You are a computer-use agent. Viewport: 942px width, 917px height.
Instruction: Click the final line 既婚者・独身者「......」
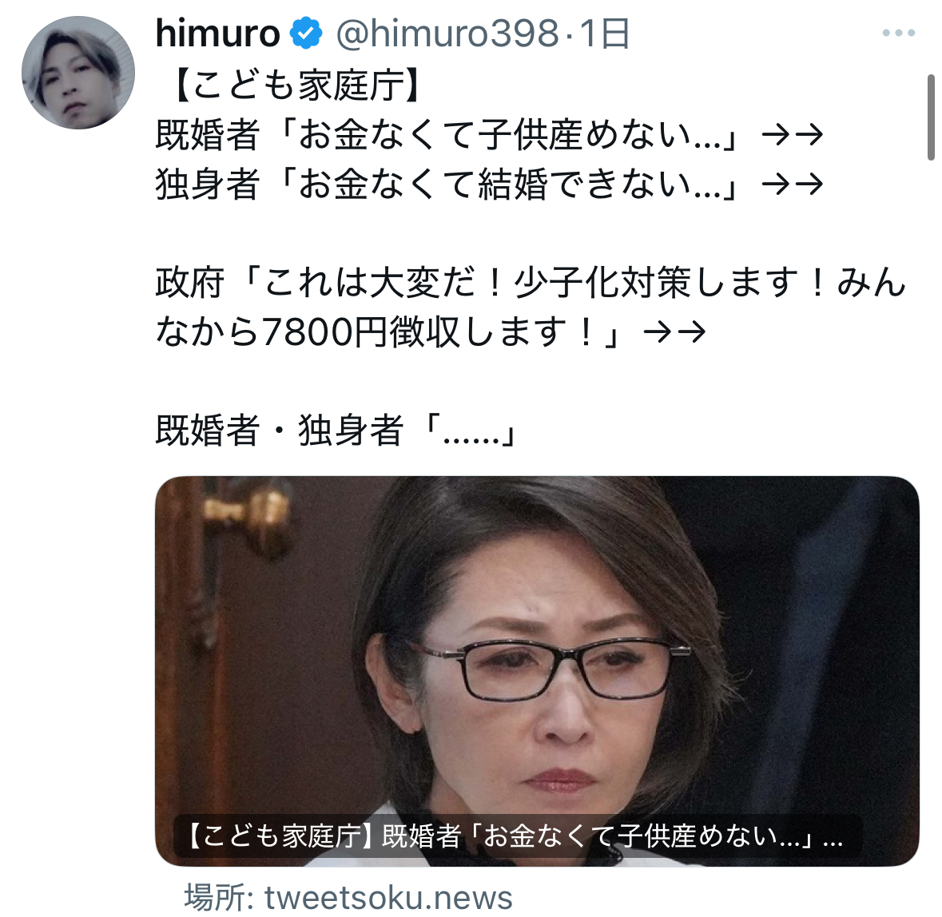pyautogui.click(x=336, y=431)
